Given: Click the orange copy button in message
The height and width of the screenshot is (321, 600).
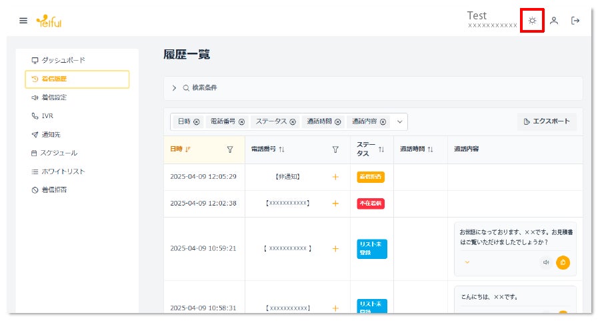Looking at the screenshot, I should click(x=563, y=262).
